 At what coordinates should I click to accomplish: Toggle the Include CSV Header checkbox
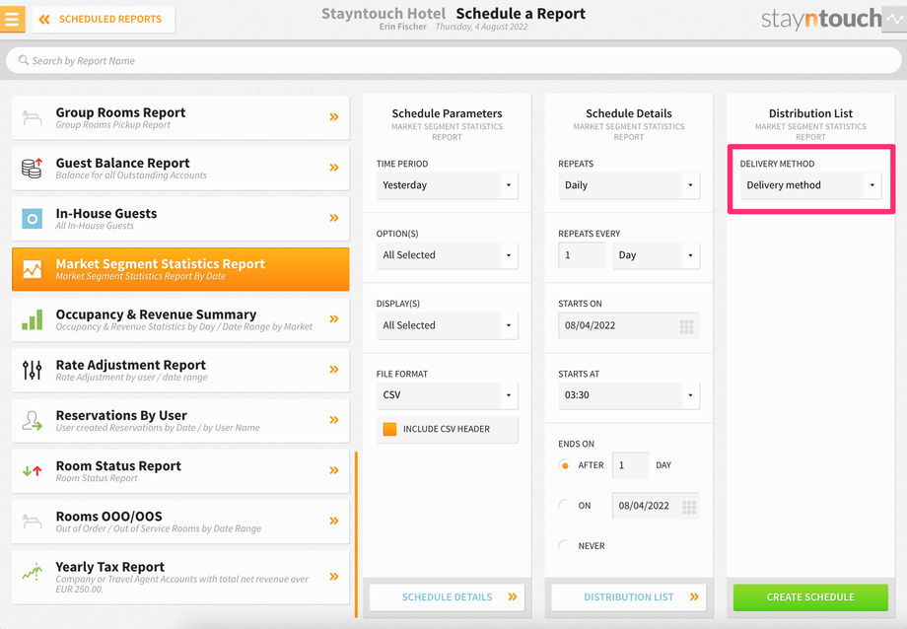point(389,429)
